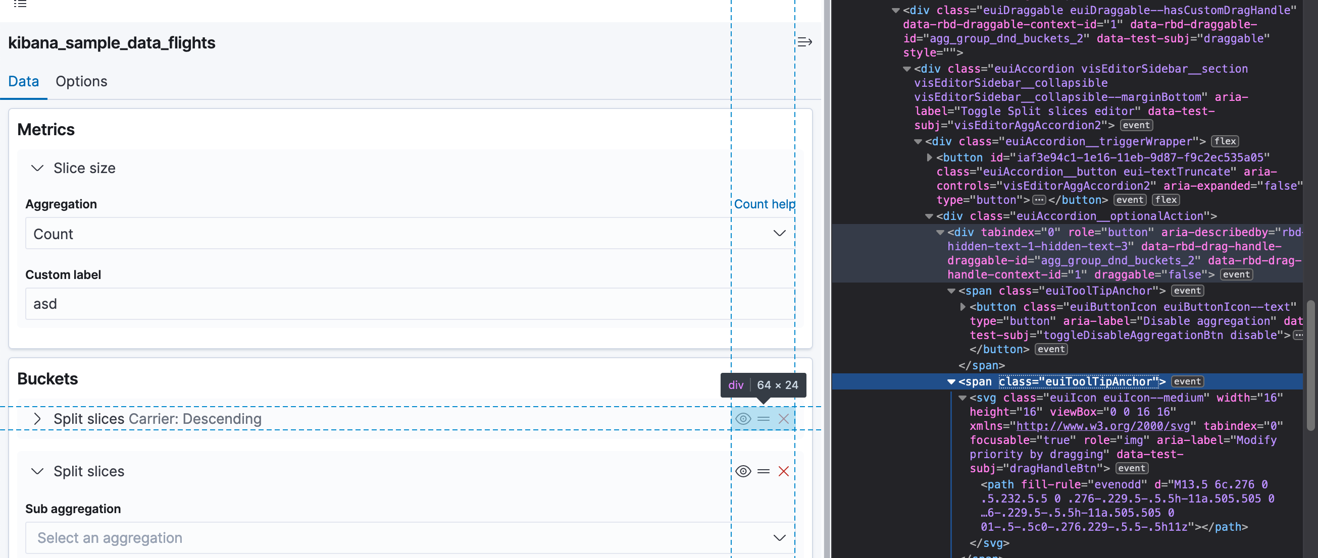Click the drag handle on Carrier: Descending bucket
Image resolution: width=1318 pixels, height=558 pixels.
point(763,419)
